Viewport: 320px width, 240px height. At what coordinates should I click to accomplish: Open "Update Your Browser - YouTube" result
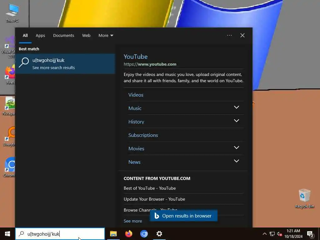[154, 199]
